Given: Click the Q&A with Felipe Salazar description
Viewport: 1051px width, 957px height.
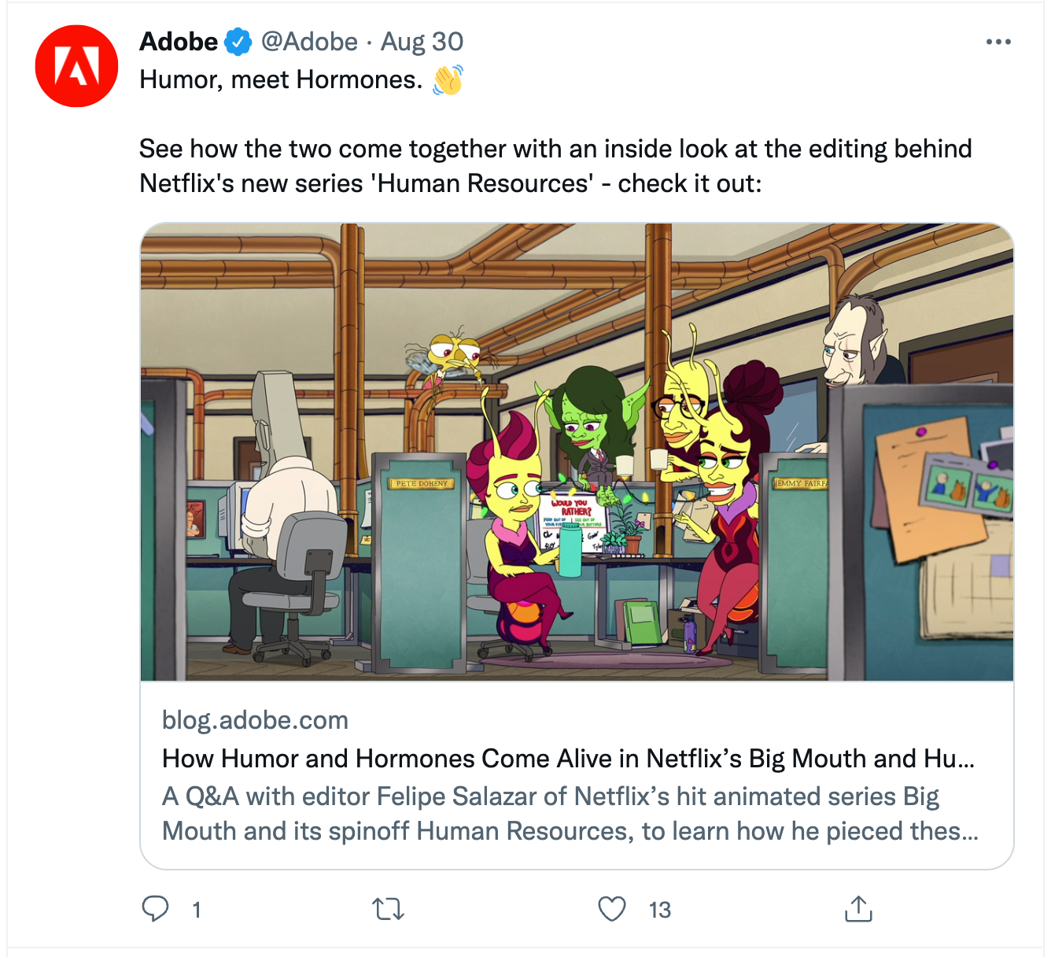Looking at the screenshot, I should (570, 814).
